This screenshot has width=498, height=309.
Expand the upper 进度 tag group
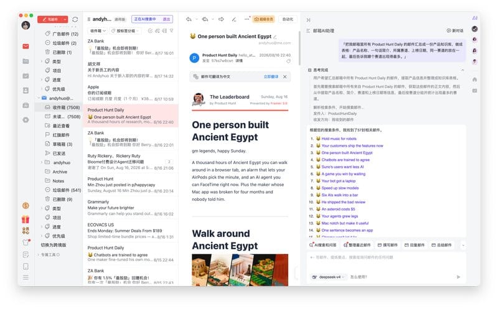(x=42, y=80)
